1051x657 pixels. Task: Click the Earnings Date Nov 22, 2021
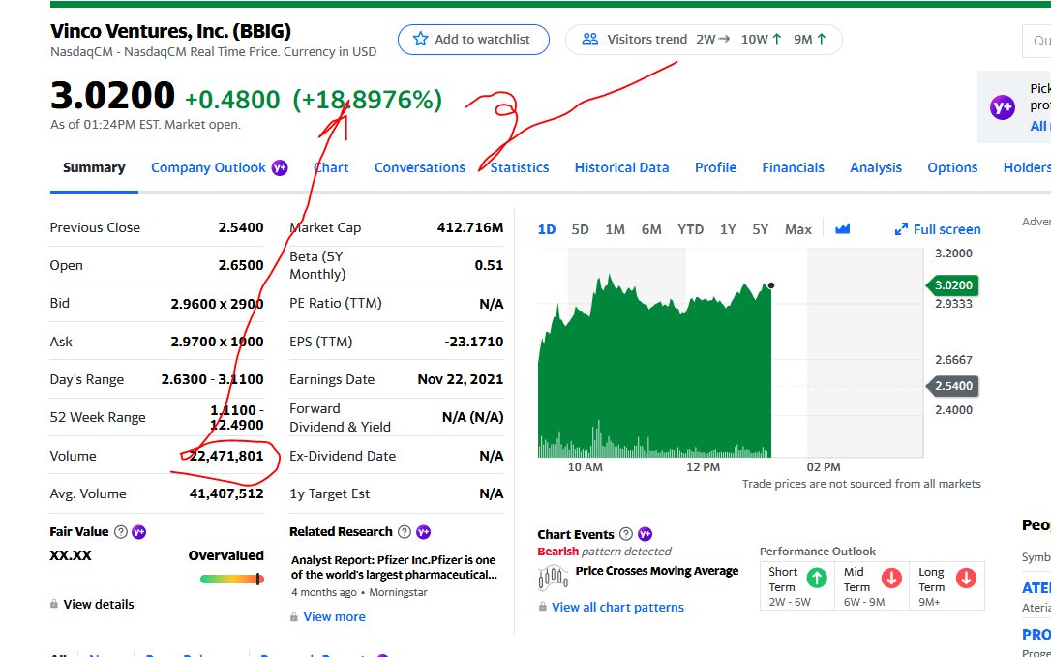coord(461,379)
